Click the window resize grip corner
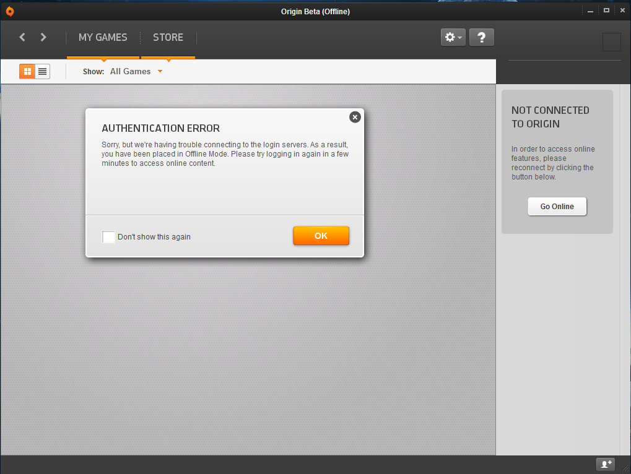631x474 pixels. [x=625, y=468]
